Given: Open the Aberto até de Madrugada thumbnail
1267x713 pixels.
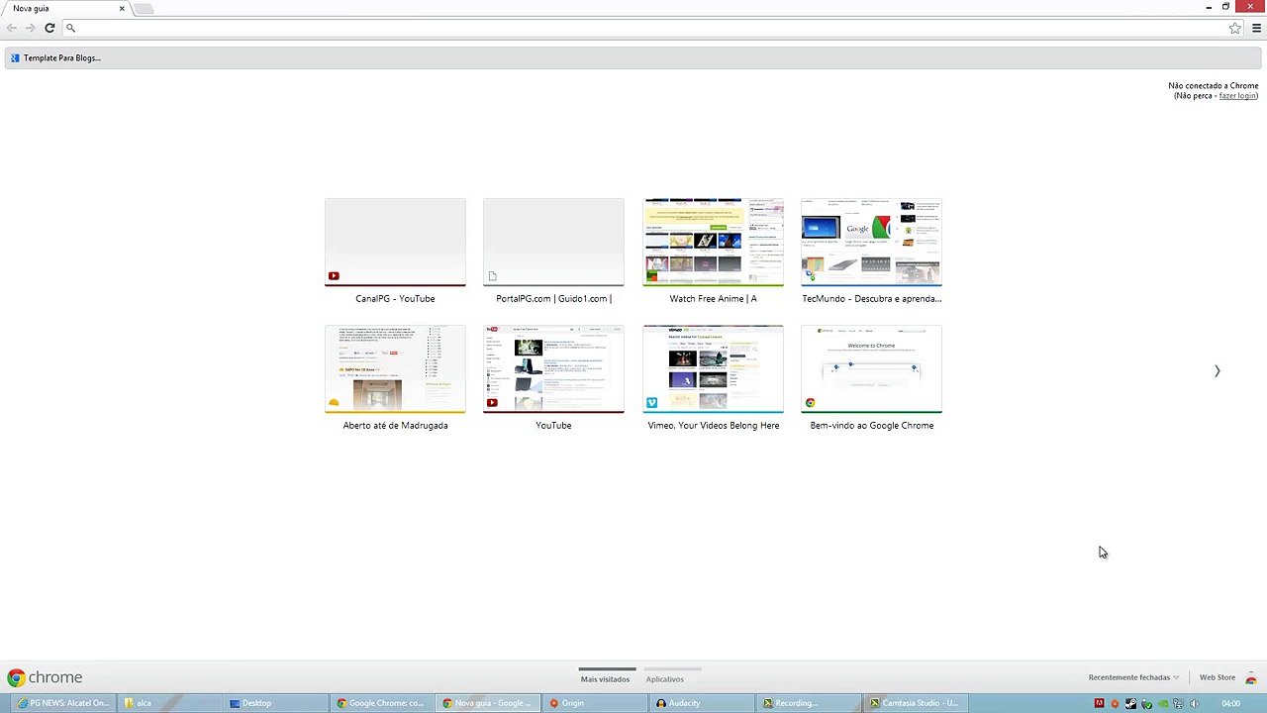Looking at the screenshot, I should (395, 368).
